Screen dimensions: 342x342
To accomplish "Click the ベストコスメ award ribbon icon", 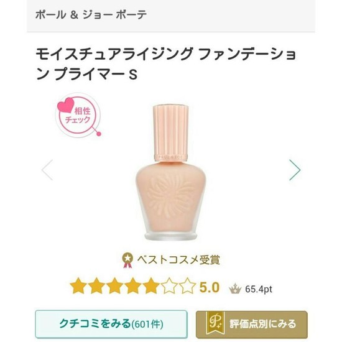I will tap(127, 260).
